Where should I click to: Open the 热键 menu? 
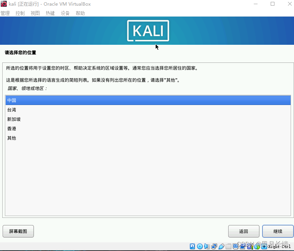[x=50, y=13]
